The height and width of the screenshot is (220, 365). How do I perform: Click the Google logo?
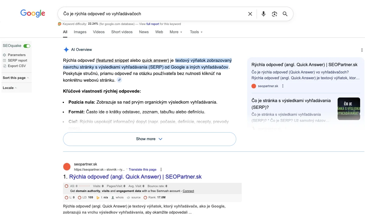coord(33,13)
